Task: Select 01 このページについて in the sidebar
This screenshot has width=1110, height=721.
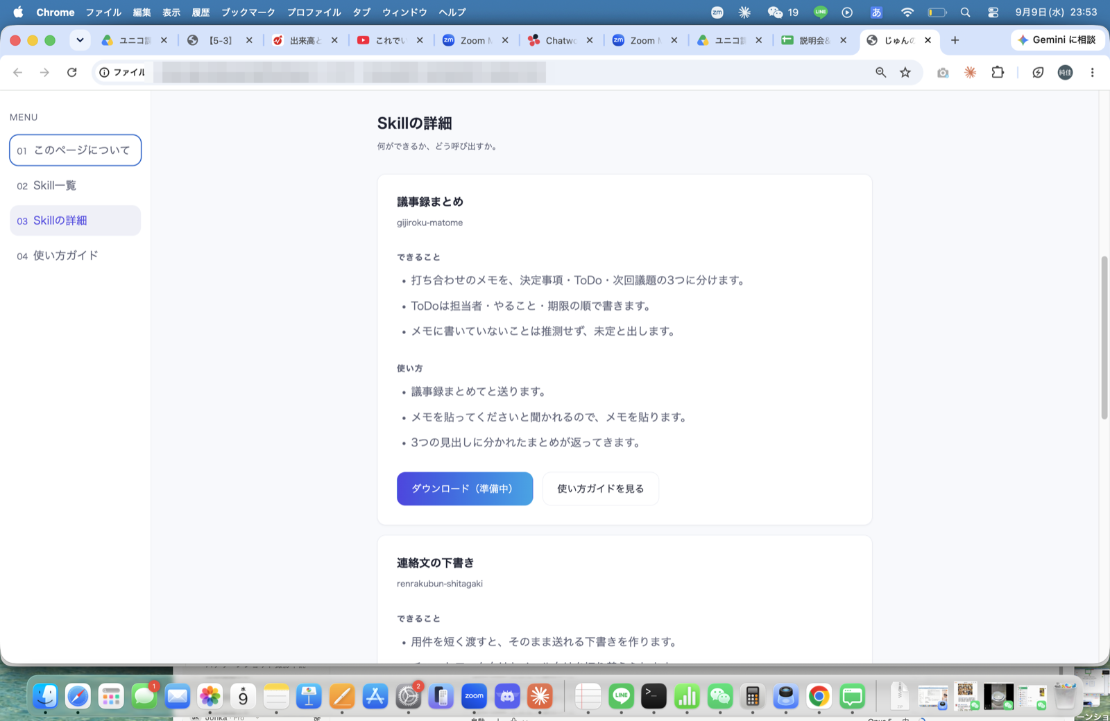Action: [x=75, y=150]
